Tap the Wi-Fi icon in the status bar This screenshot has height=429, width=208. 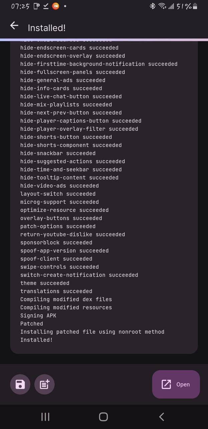tap(162, 6)
